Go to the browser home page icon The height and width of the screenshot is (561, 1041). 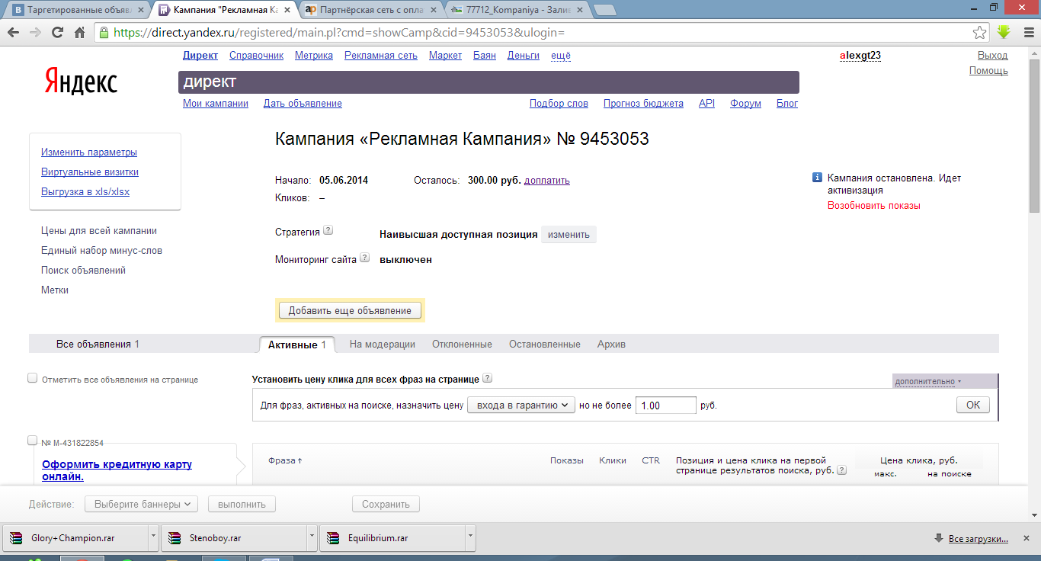(x=79, y=33)
